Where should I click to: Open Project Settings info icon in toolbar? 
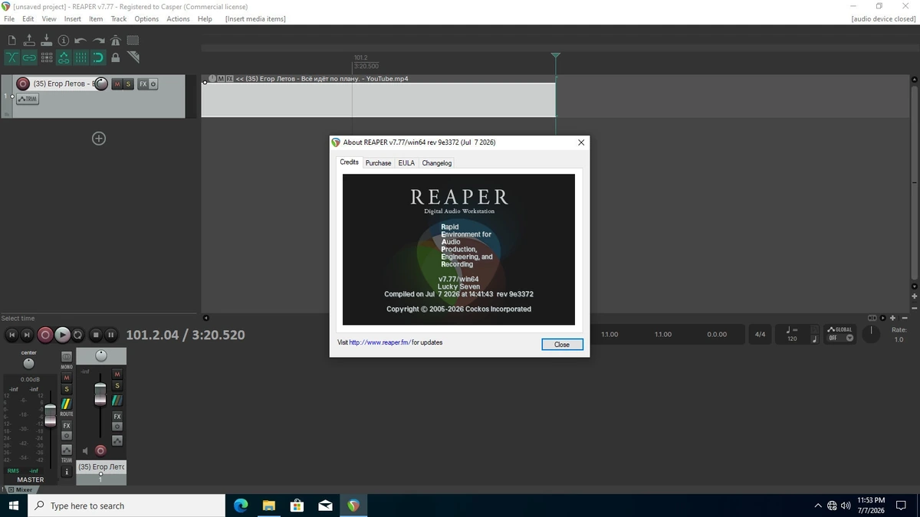pos(64,41)
